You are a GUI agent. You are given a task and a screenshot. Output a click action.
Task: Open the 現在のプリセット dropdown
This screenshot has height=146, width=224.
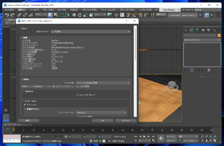[90, 32]
